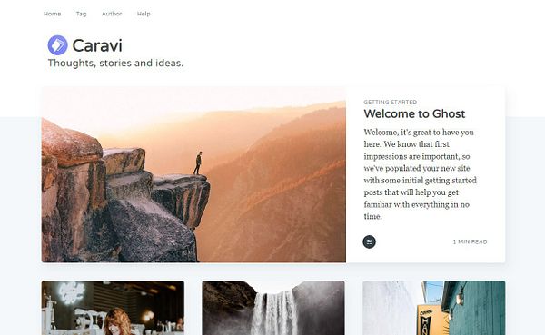Open the cafe woman post thumbnail

(113, 308)
